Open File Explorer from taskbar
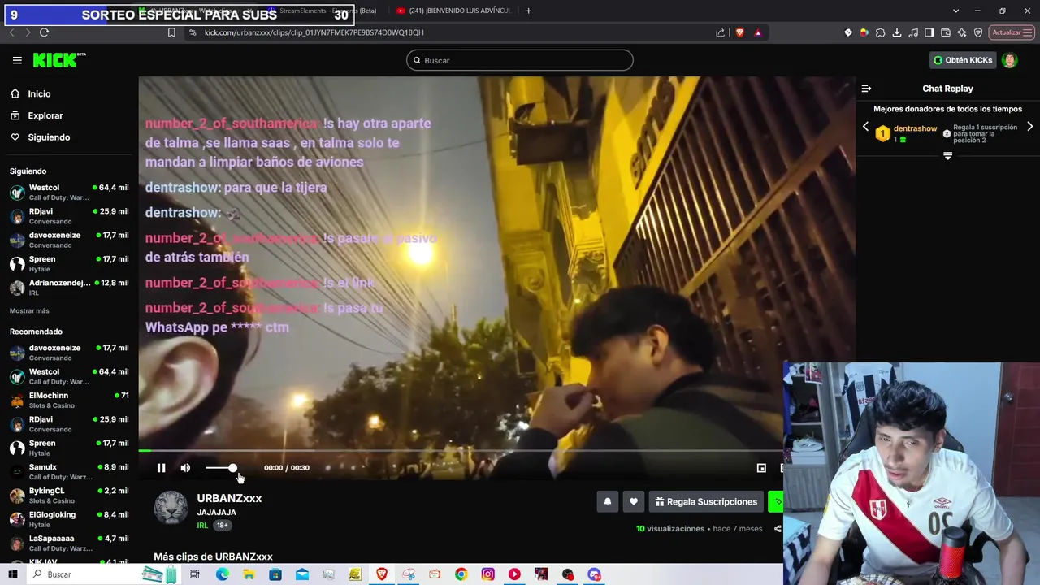This screenshot has width=1040, height=585. [x=249, y=574]
